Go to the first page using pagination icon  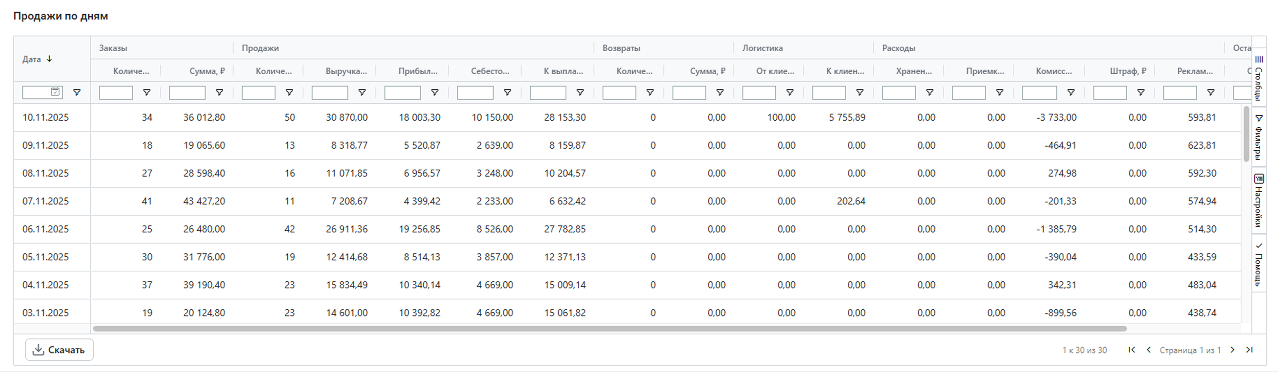(x=1132, y=350)
